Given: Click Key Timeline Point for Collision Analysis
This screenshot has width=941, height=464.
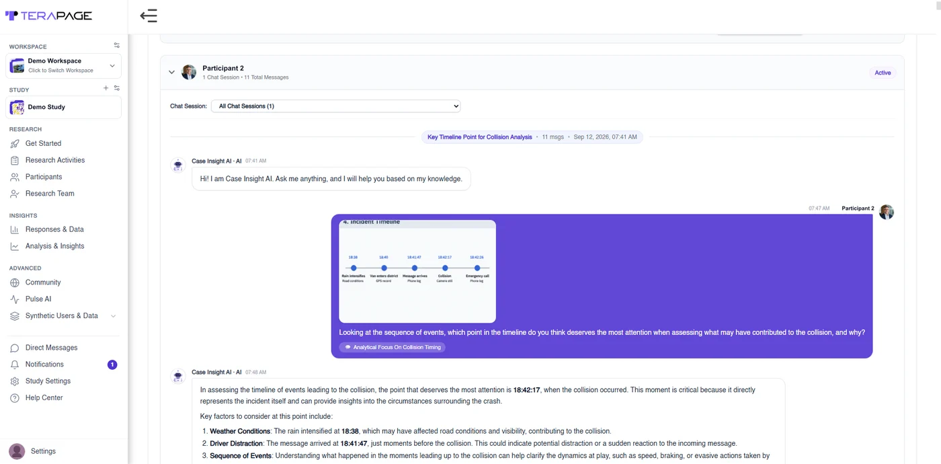Looking at the screenshot, I should pos(479,137).
